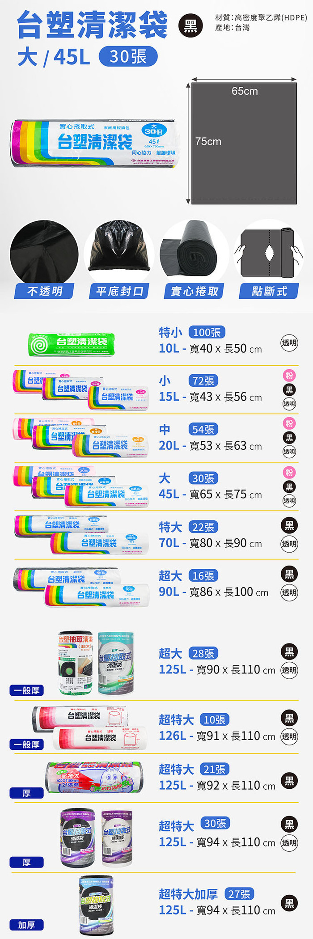
Task: Choose the pink 粉 swatch in 45L row
Action: coord(289,473)
